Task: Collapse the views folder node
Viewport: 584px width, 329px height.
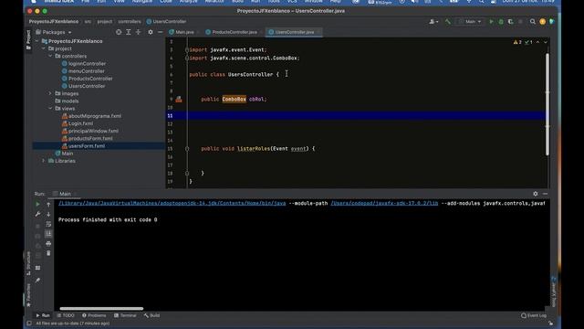Action: point(50,108)
